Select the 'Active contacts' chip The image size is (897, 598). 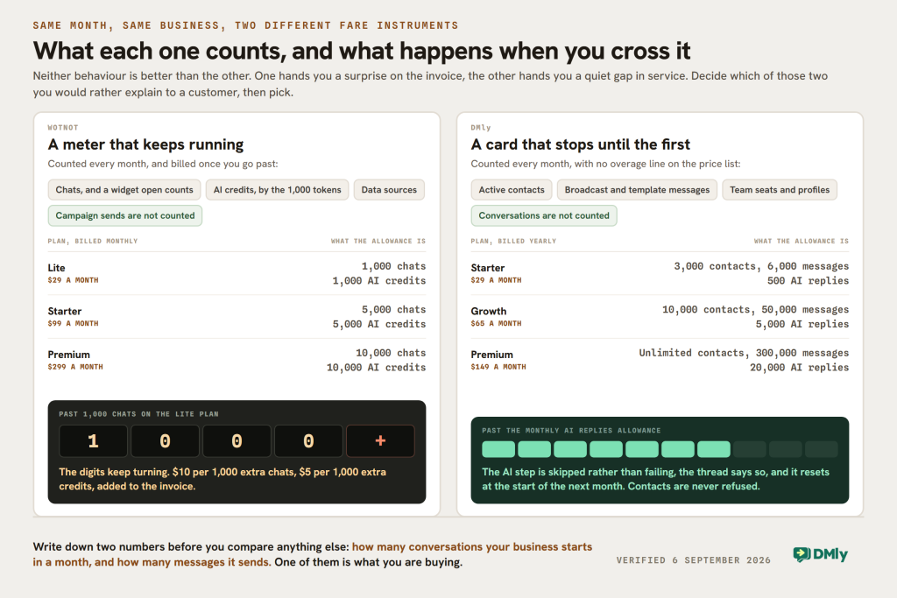click(512, 190)
